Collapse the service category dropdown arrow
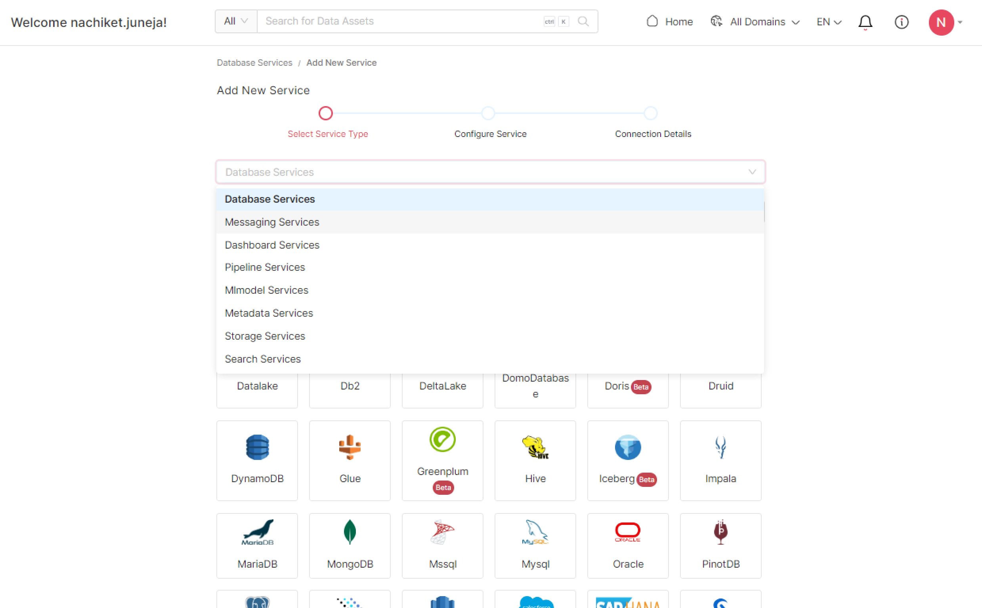 coord(752,172)
